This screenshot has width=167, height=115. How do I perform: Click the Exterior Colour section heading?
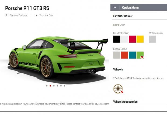[x=123, y=16]
